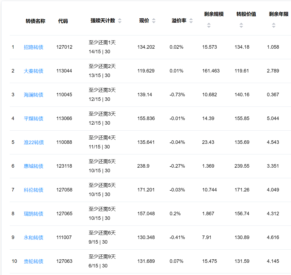
Task: Click sort arrows under 剩余年限 header
Action: [x=274, y=25]
